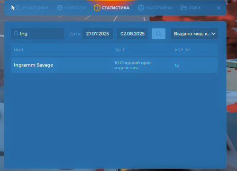This screenshot has width=237, height=171.
Task: Click the magnifier icon in the name search field
Action: (16, 34)
